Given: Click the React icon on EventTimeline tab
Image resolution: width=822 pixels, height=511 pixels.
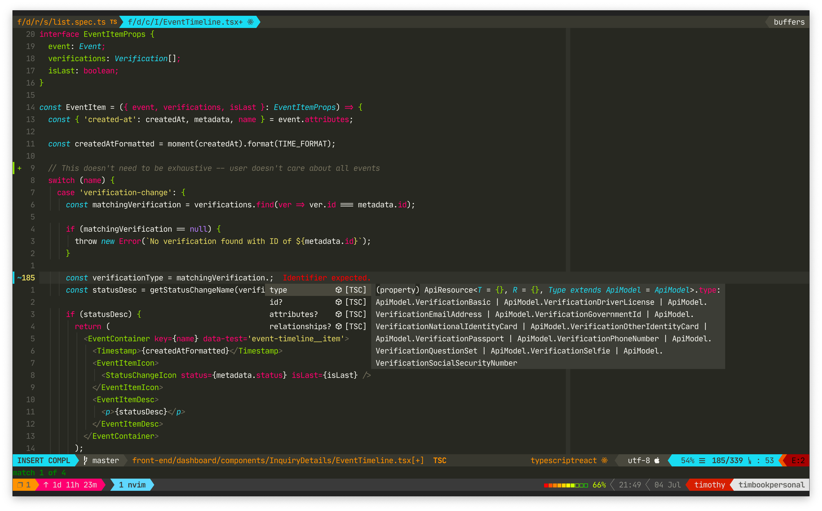Looking at the screenshot, I should tap(250, 22).
